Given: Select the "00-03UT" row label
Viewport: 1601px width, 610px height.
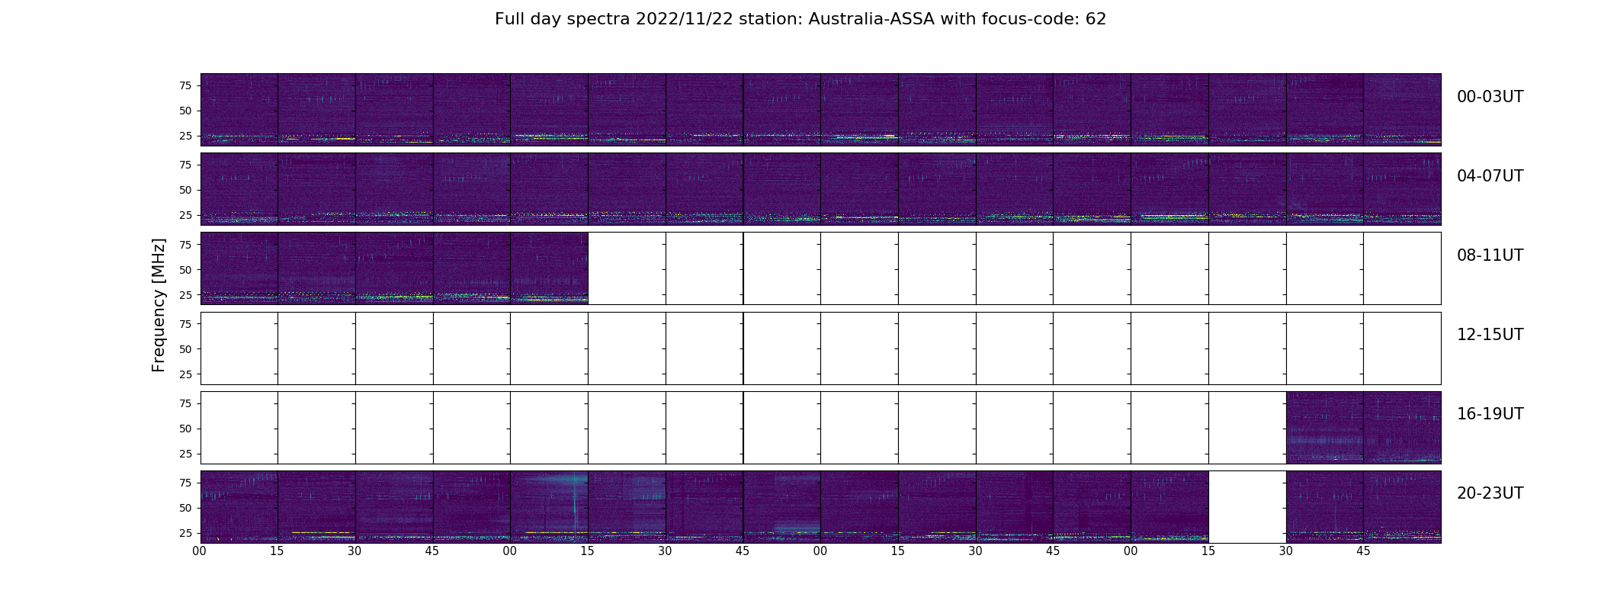Looking at the screenshot, I should 1490,97.
